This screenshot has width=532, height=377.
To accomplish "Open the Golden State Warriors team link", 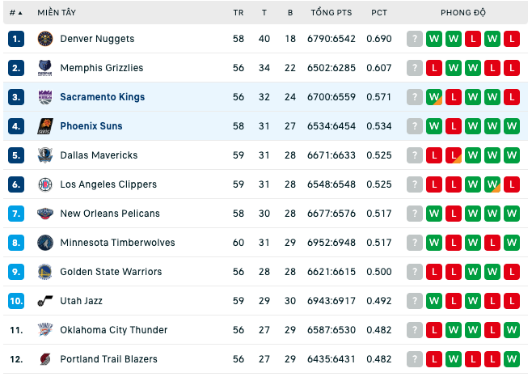I will pos(111,272).
